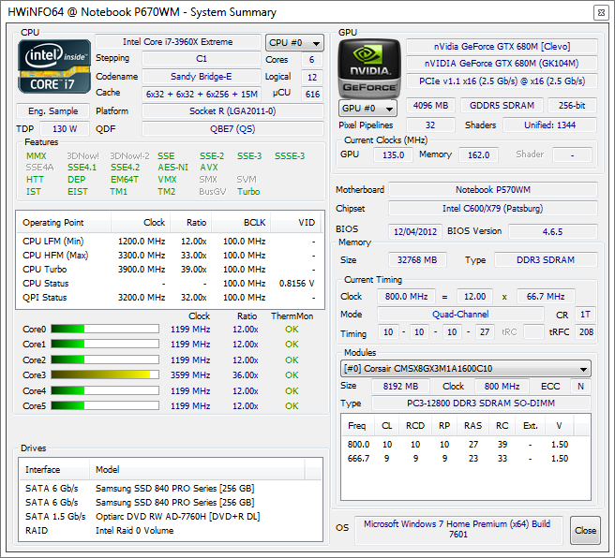Click the AES-NI feature label
615x558 pixels.
click(172, 168)
